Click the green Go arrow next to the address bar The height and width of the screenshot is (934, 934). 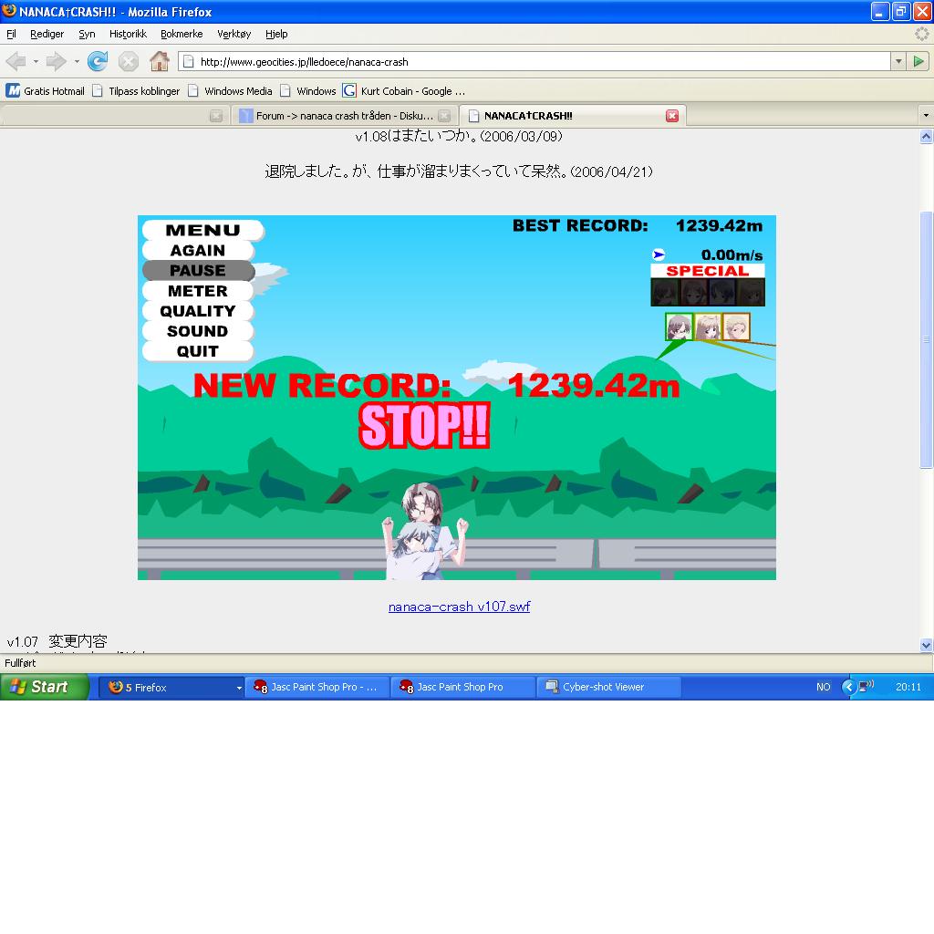[918, 61]
